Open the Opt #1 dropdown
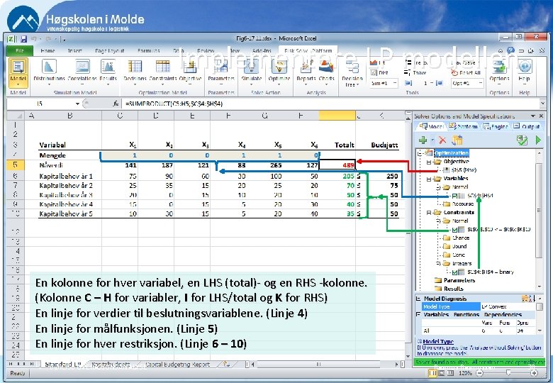Viewport: 553px width, 383px height. click(480, 83)
